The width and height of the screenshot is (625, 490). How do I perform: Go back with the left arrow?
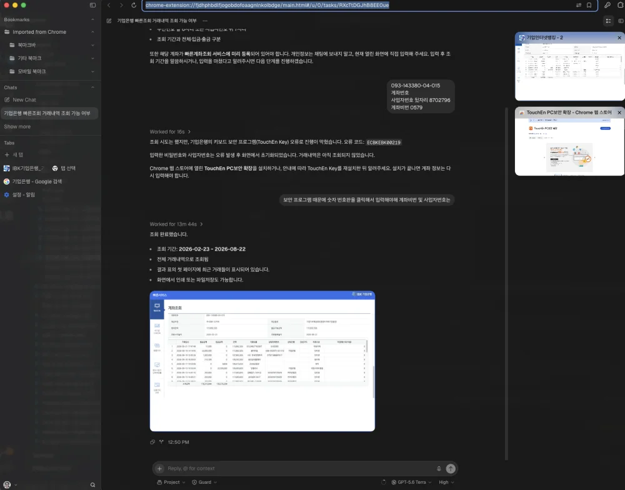click(109, 5)
